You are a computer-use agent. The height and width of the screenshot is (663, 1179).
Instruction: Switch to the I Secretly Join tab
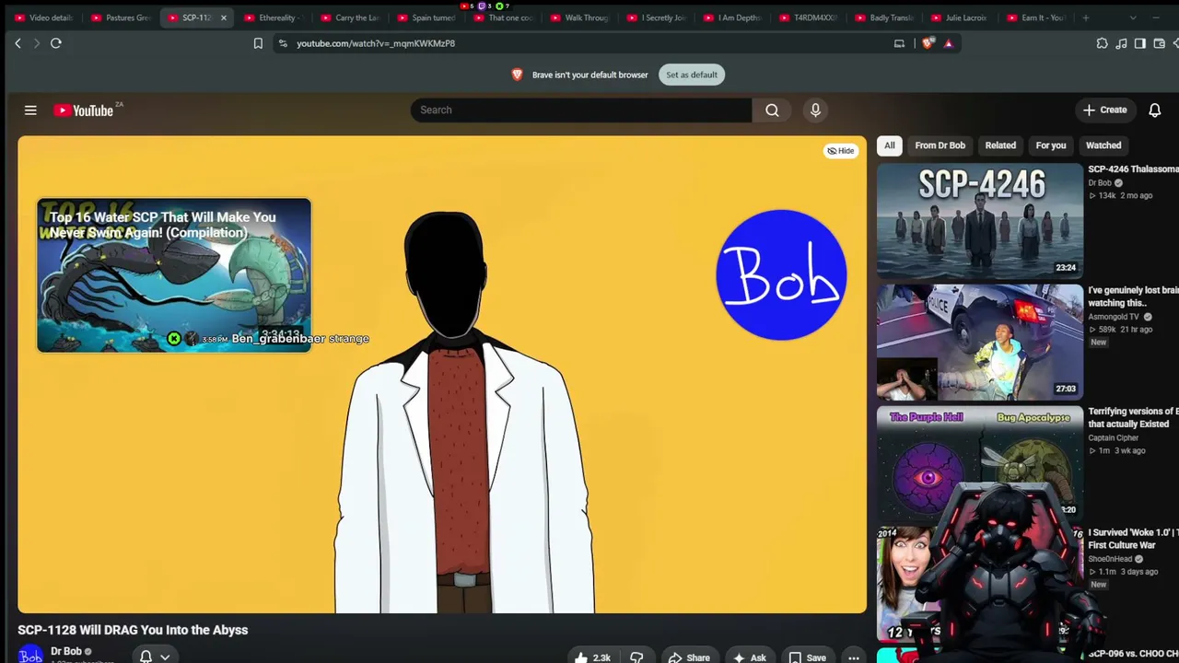tap(656, 17)
